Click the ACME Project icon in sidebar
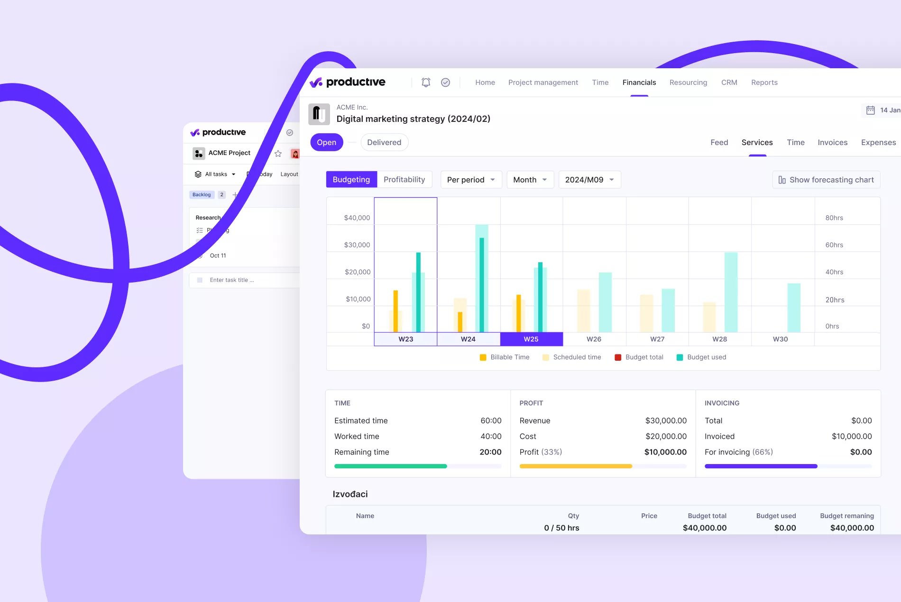 click(199, 153)
